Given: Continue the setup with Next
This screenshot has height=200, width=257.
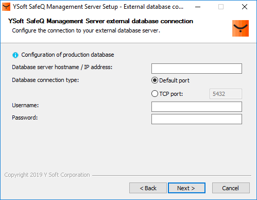Looking at the screenshot, I should (x=186, y=188).
